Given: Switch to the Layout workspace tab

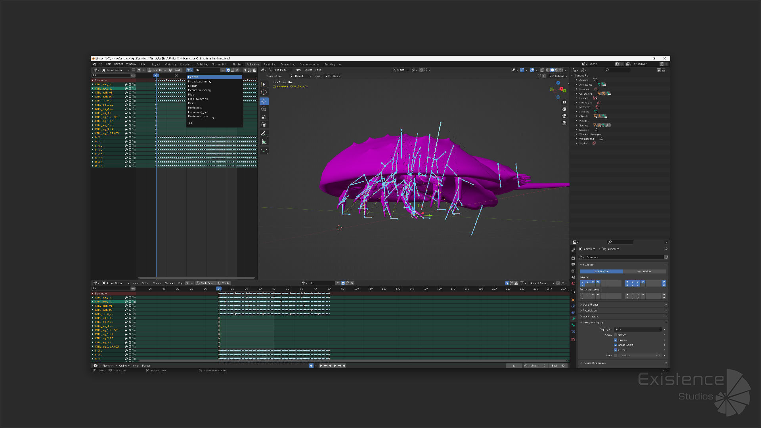Looking at the screenshot, I should 156,65.
